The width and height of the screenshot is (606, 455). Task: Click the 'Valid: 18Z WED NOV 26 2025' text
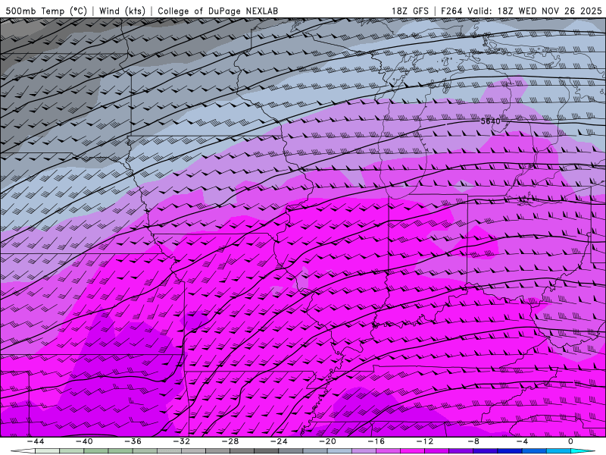(535, 11)
